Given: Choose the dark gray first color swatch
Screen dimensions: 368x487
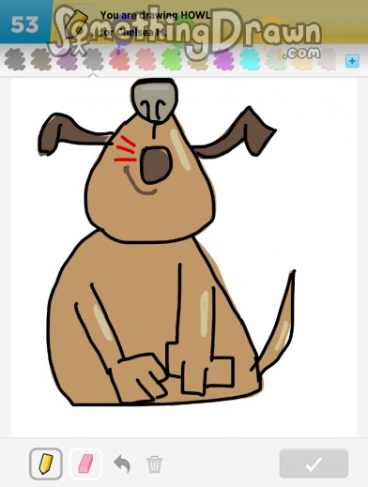Looking at the screenshot, I should [x=15, y=59].
